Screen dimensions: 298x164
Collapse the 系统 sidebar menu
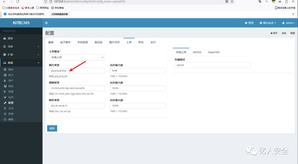pos(21,63)
